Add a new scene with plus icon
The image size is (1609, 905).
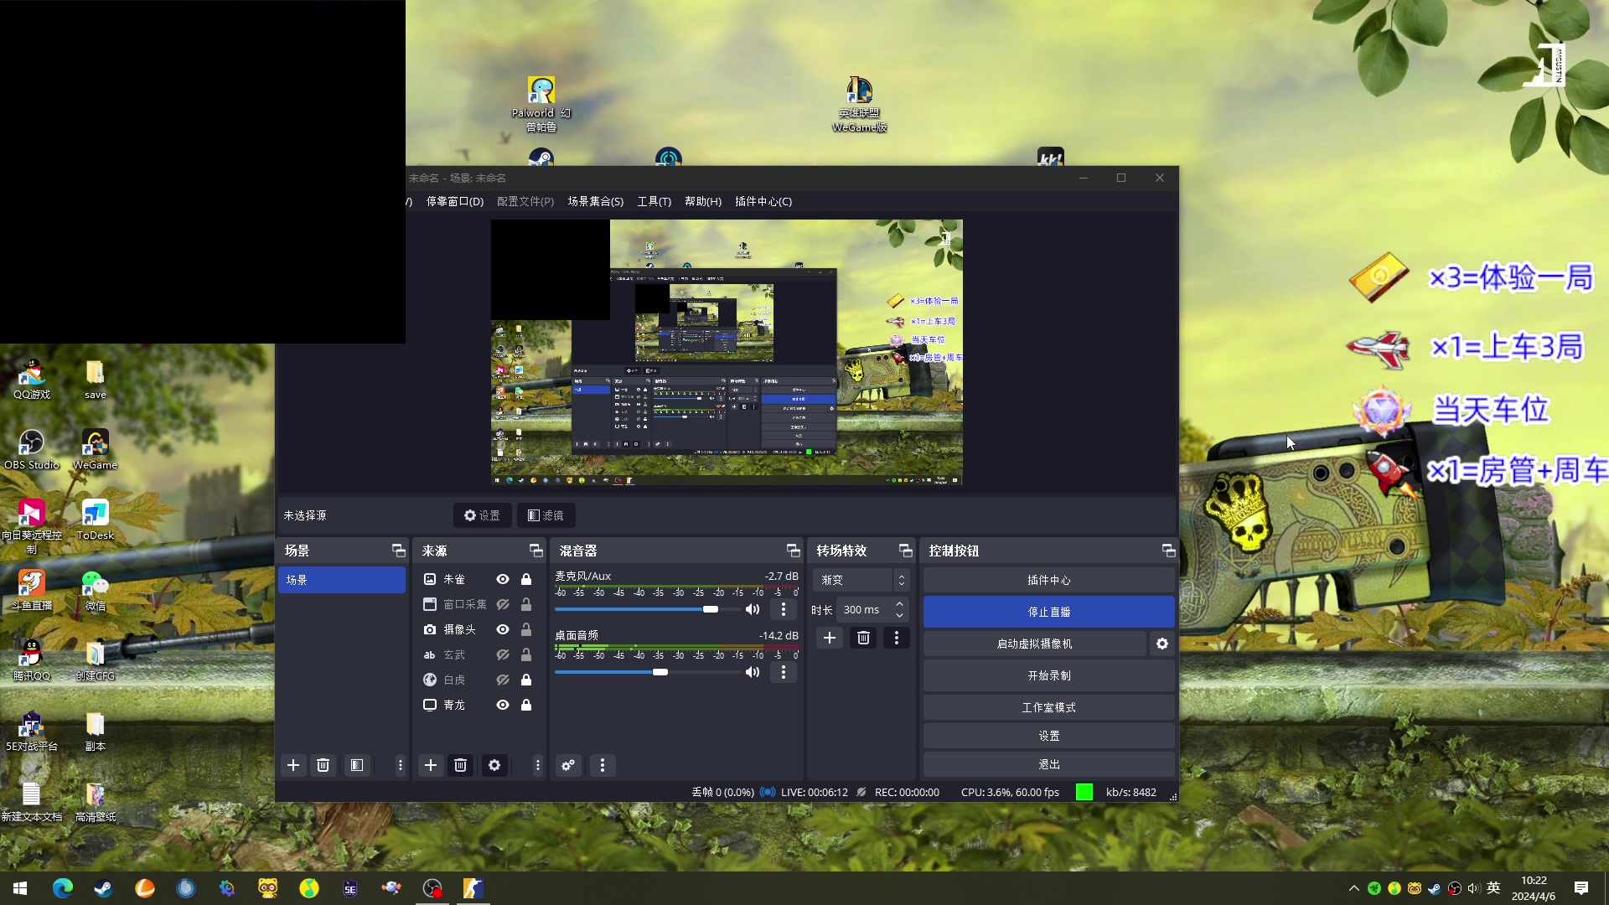click(x=293, y=765)
